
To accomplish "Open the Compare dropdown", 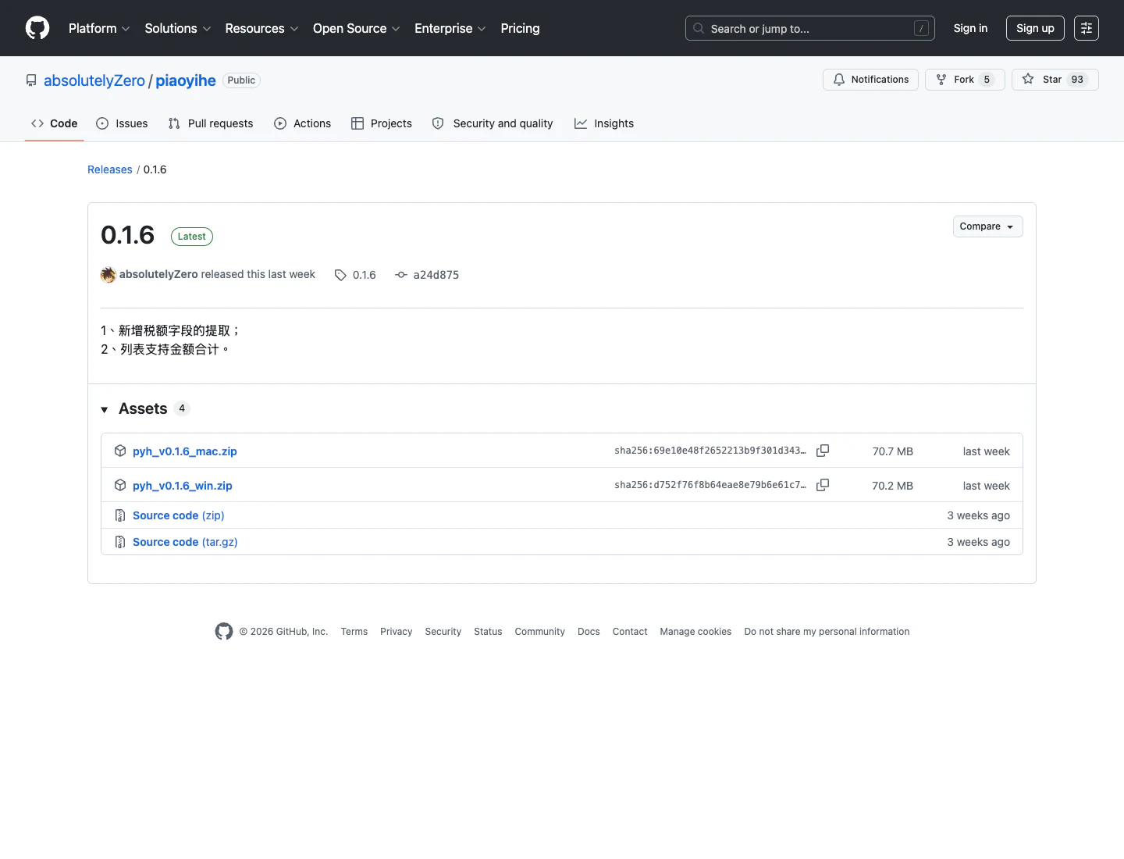I will [987, 226].
